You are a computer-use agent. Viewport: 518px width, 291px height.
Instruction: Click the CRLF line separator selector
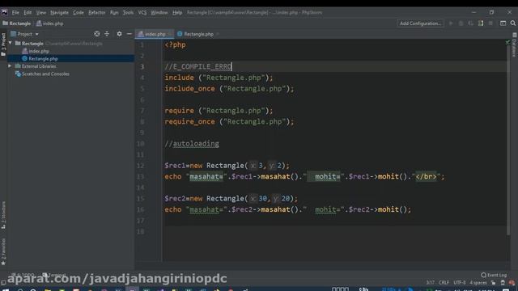[x=444, y=283]
